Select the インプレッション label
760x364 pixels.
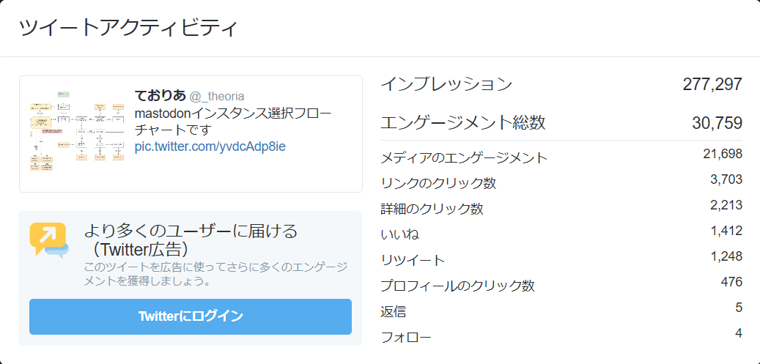tap(446, 84)
